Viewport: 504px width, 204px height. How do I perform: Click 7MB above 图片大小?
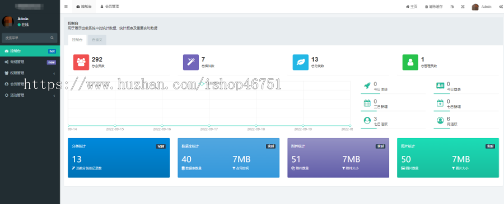(x=461, y=159)
